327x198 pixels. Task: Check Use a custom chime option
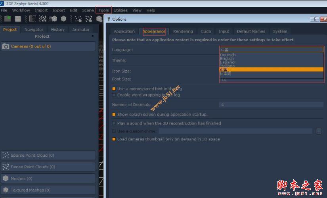(x=114, y=131)
